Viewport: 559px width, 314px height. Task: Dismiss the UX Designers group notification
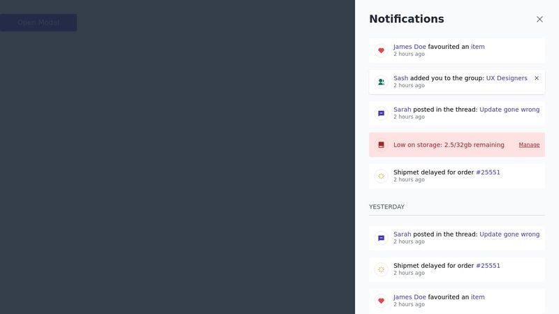pos(537,78)
